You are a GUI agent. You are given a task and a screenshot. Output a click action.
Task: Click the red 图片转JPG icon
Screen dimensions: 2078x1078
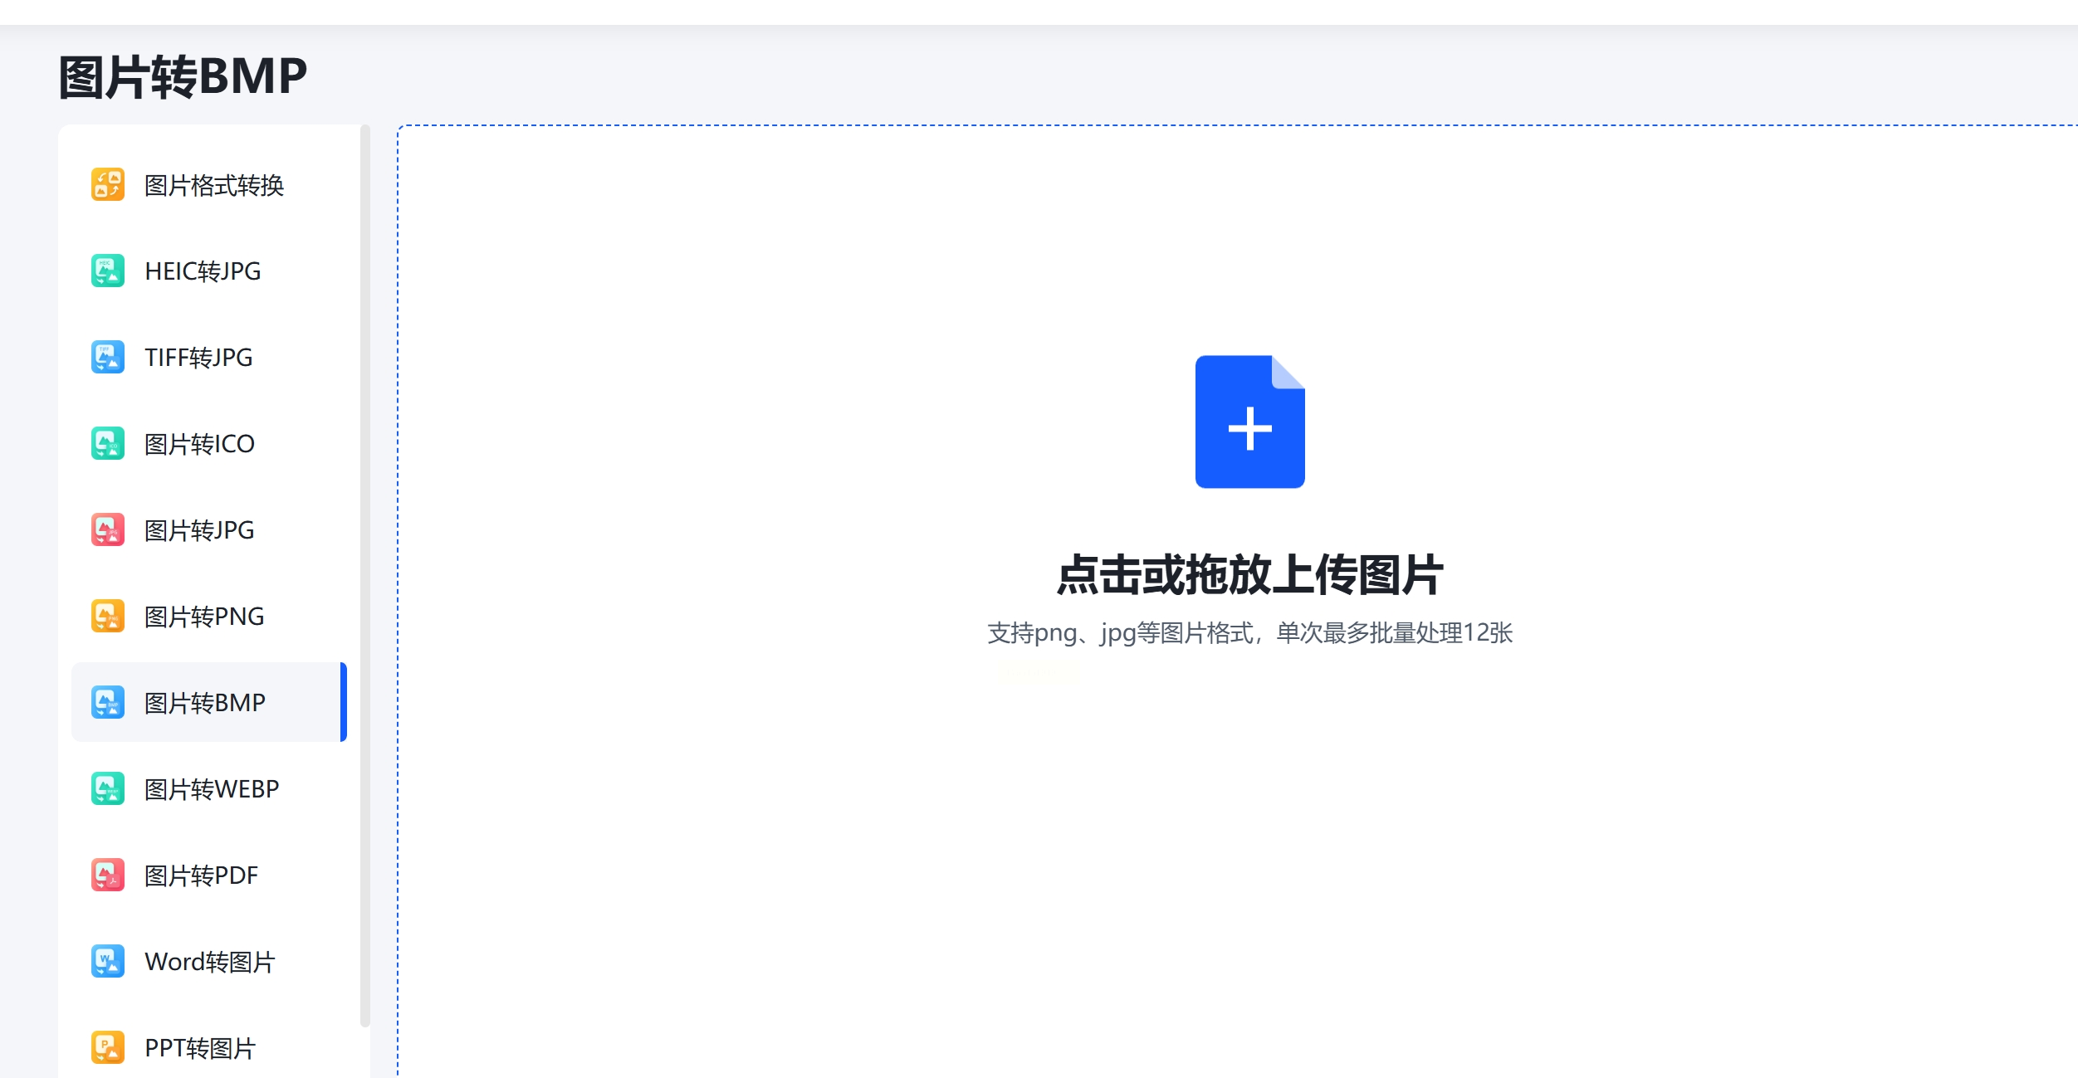[107, 529]
